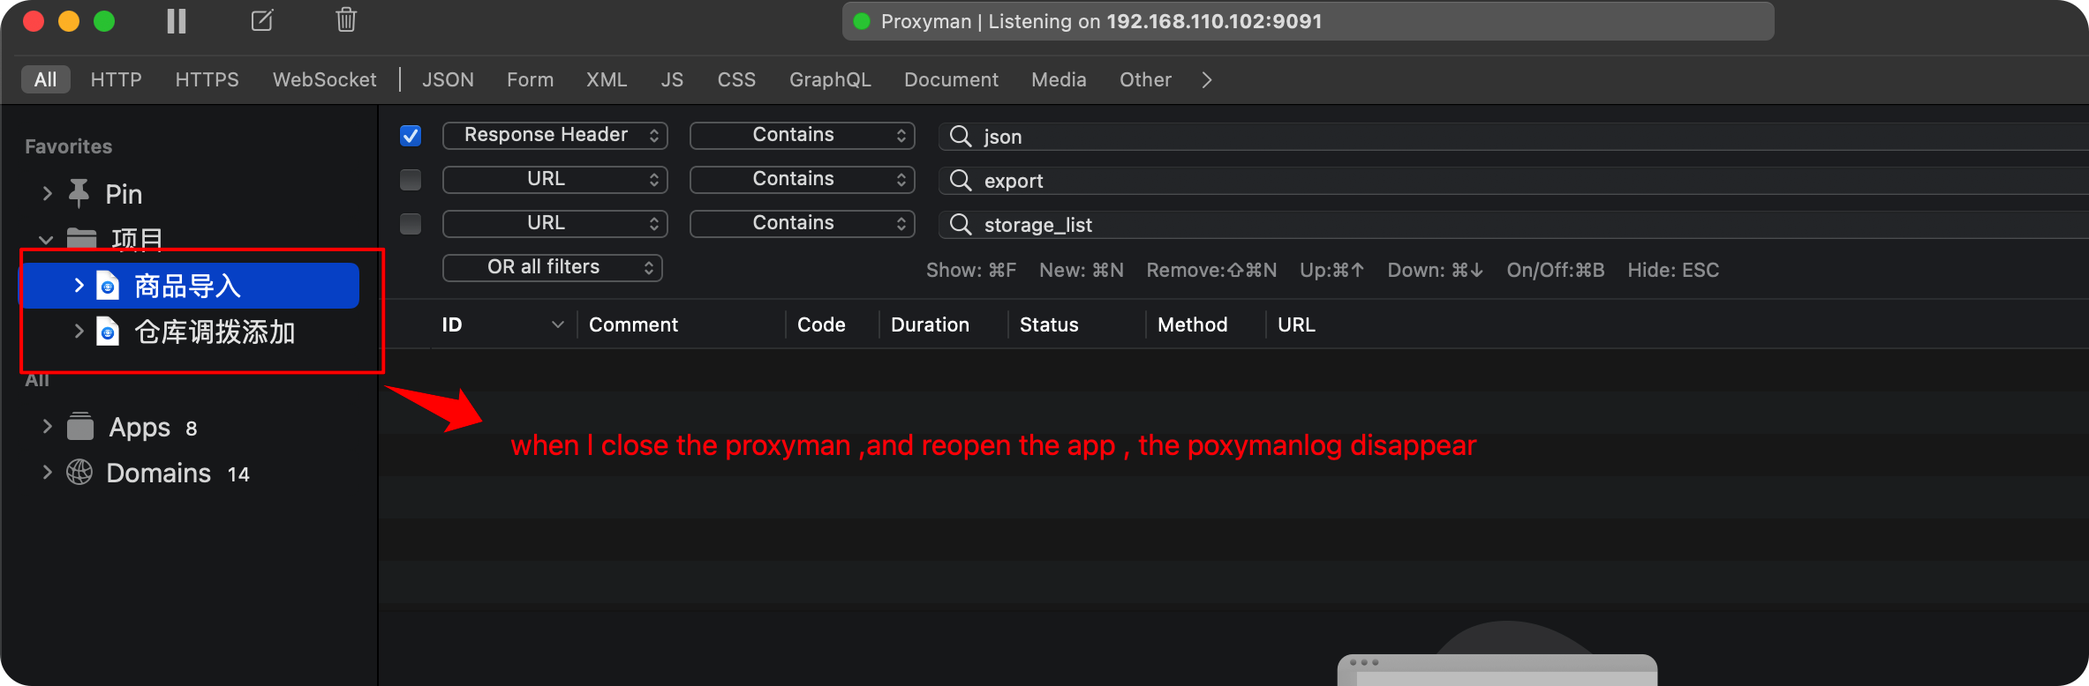Expand the 商品导入 item chevron
Viewport: 2089px width, 686px height.
pos(79,285)
